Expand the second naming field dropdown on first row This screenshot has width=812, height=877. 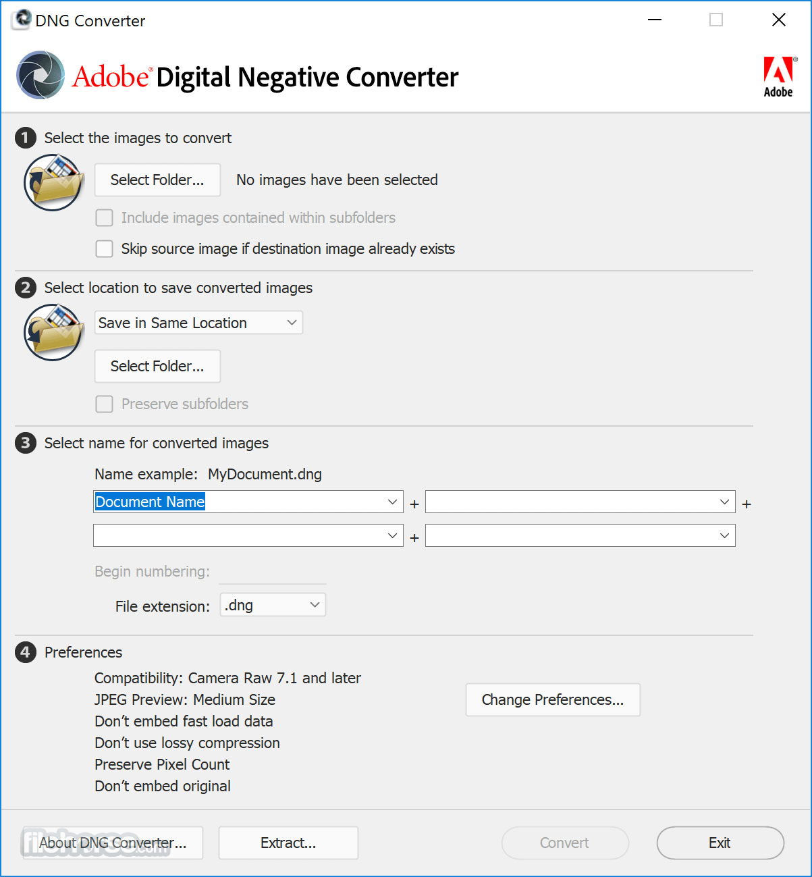tap(724, 502)
